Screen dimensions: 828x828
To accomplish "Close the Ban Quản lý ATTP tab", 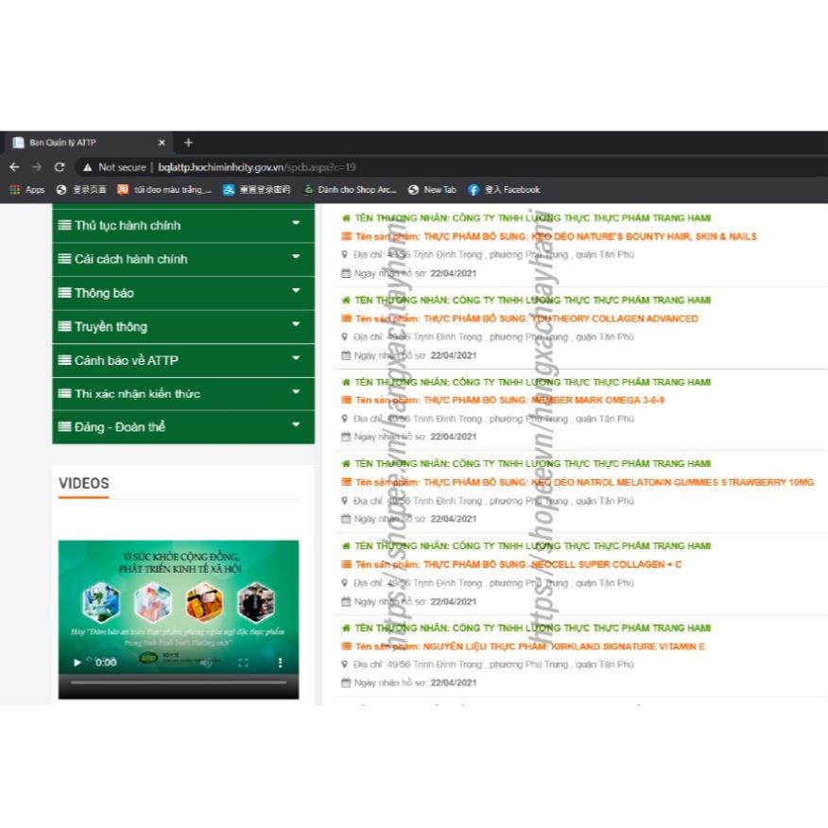I will point(162,143).
